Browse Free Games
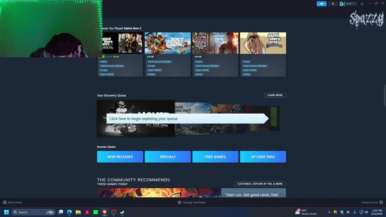 point(215,157)
